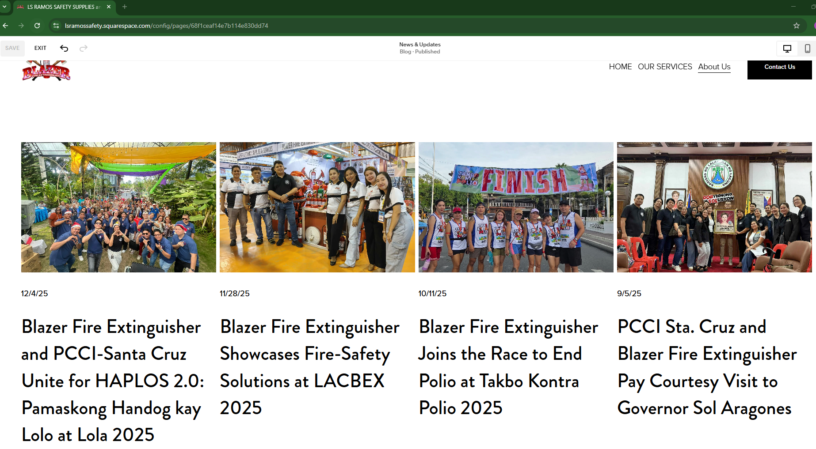Viewport: 816px width, 449px height.
Task: Click the Blazer logo
Action: [46, 71]
